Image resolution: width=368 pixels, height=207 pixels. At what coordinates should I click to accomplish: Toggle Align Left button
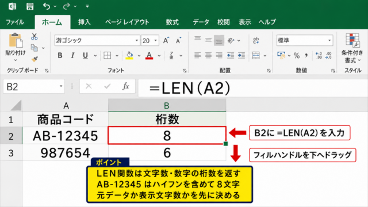pos(198,56)
